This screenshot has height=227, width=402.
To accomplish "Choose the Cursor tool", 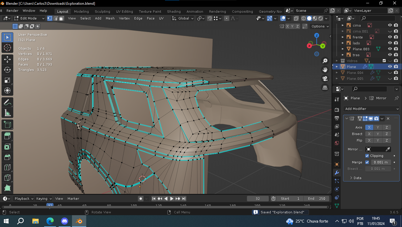I will click(7, 48).
